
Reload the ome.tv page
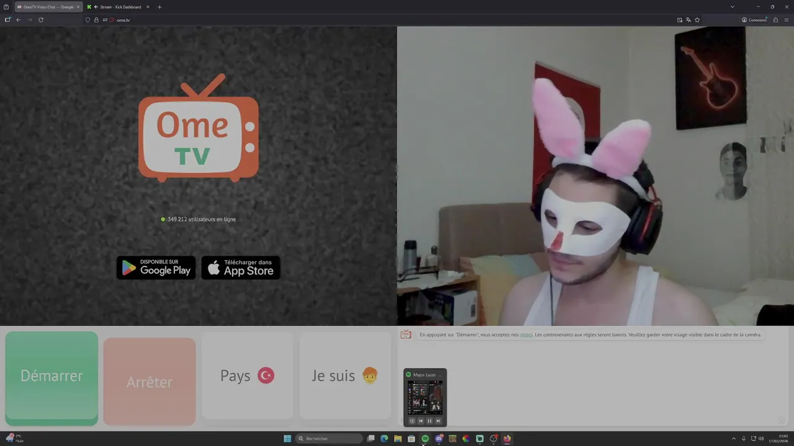[41, 20]
